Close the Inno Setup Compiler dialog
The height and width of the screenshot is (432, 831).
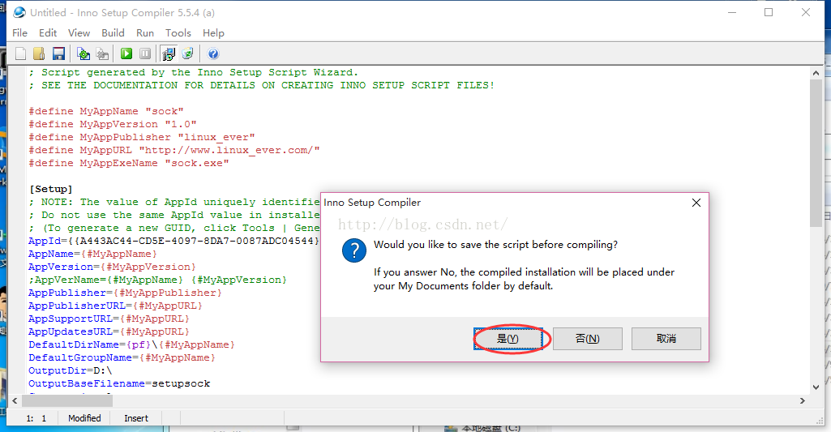(x=696, y=203)
